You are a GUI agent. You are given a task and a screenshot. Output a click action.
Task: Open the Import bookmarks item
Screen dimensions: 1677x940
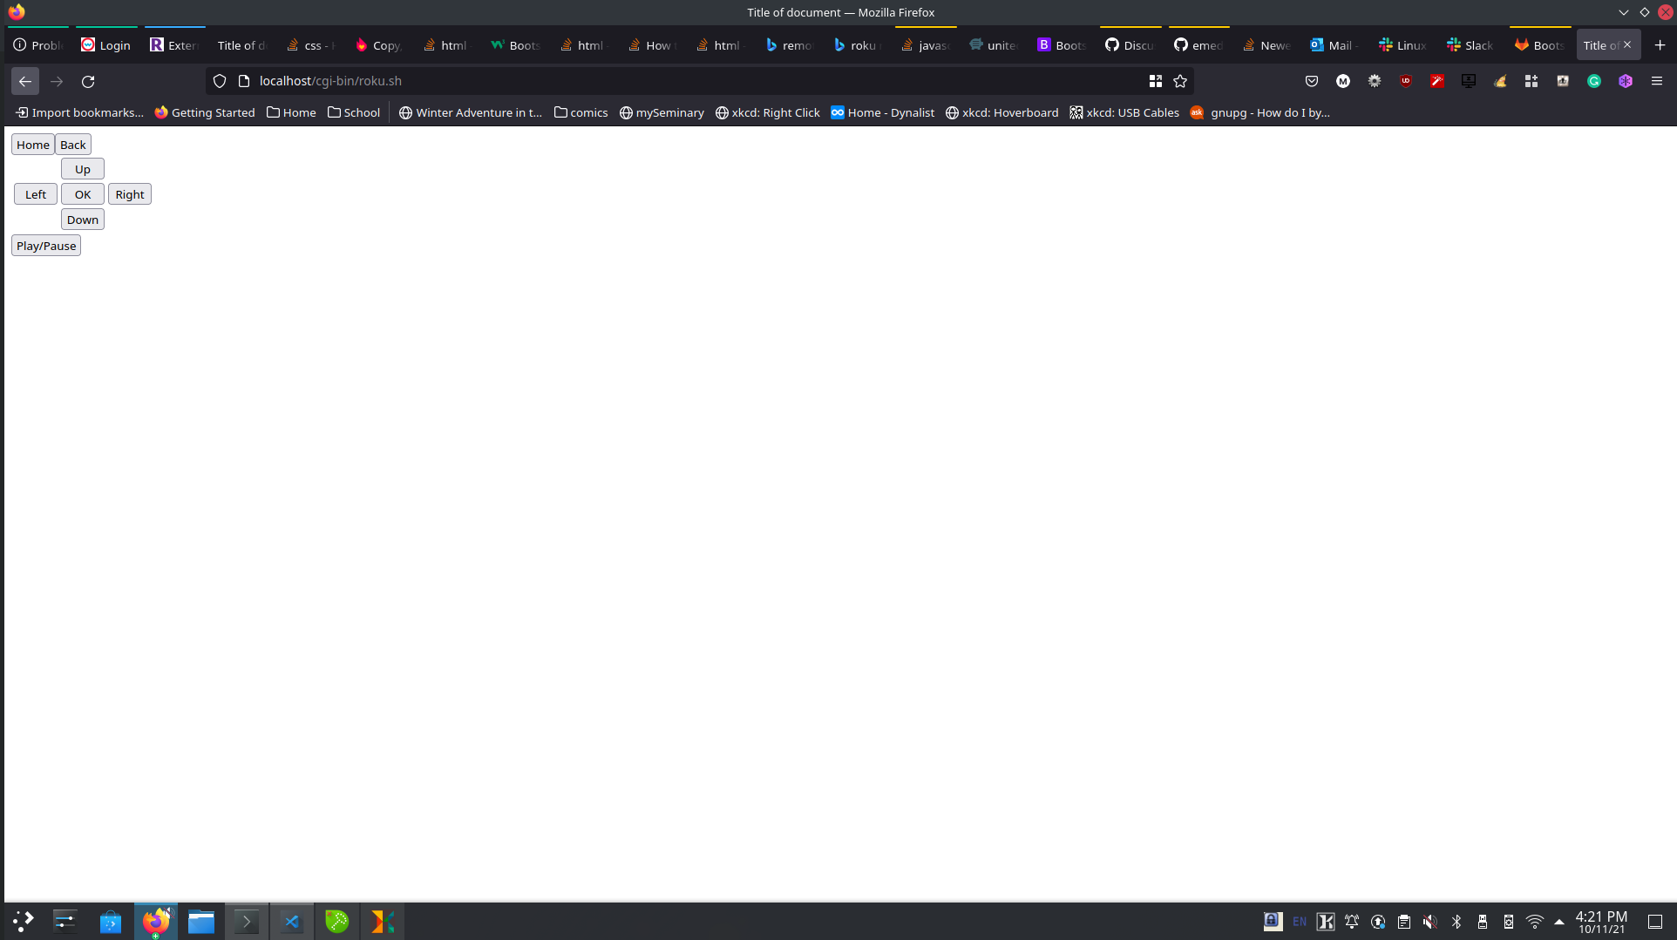pos(79,112)
